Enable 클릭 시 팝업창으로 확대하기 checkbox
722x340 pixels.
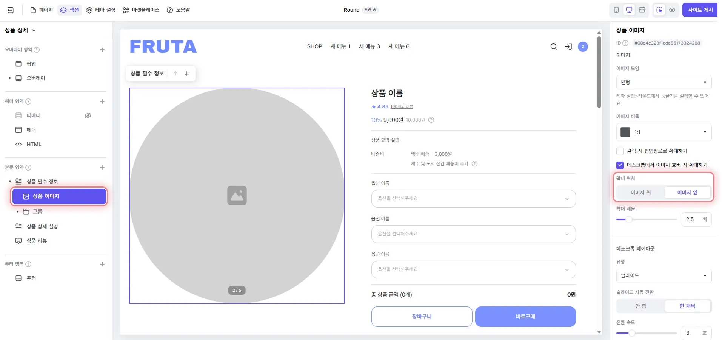click(x=620, y=151)
